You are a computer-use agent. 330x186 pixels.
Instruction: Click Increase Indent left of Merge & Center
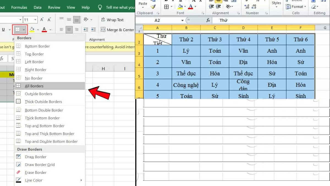click(93, 29)
